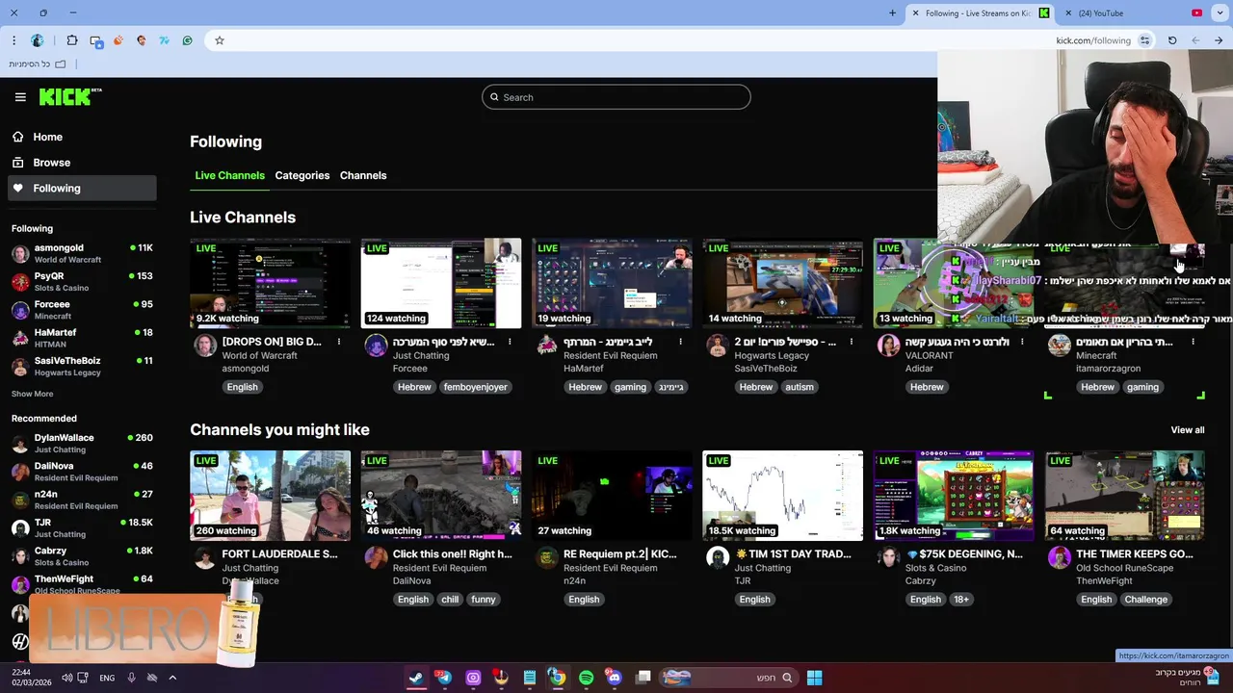Open HaMartef in the Following sidebar list
The image size is (1233, 693).
(x=82, y=338)
